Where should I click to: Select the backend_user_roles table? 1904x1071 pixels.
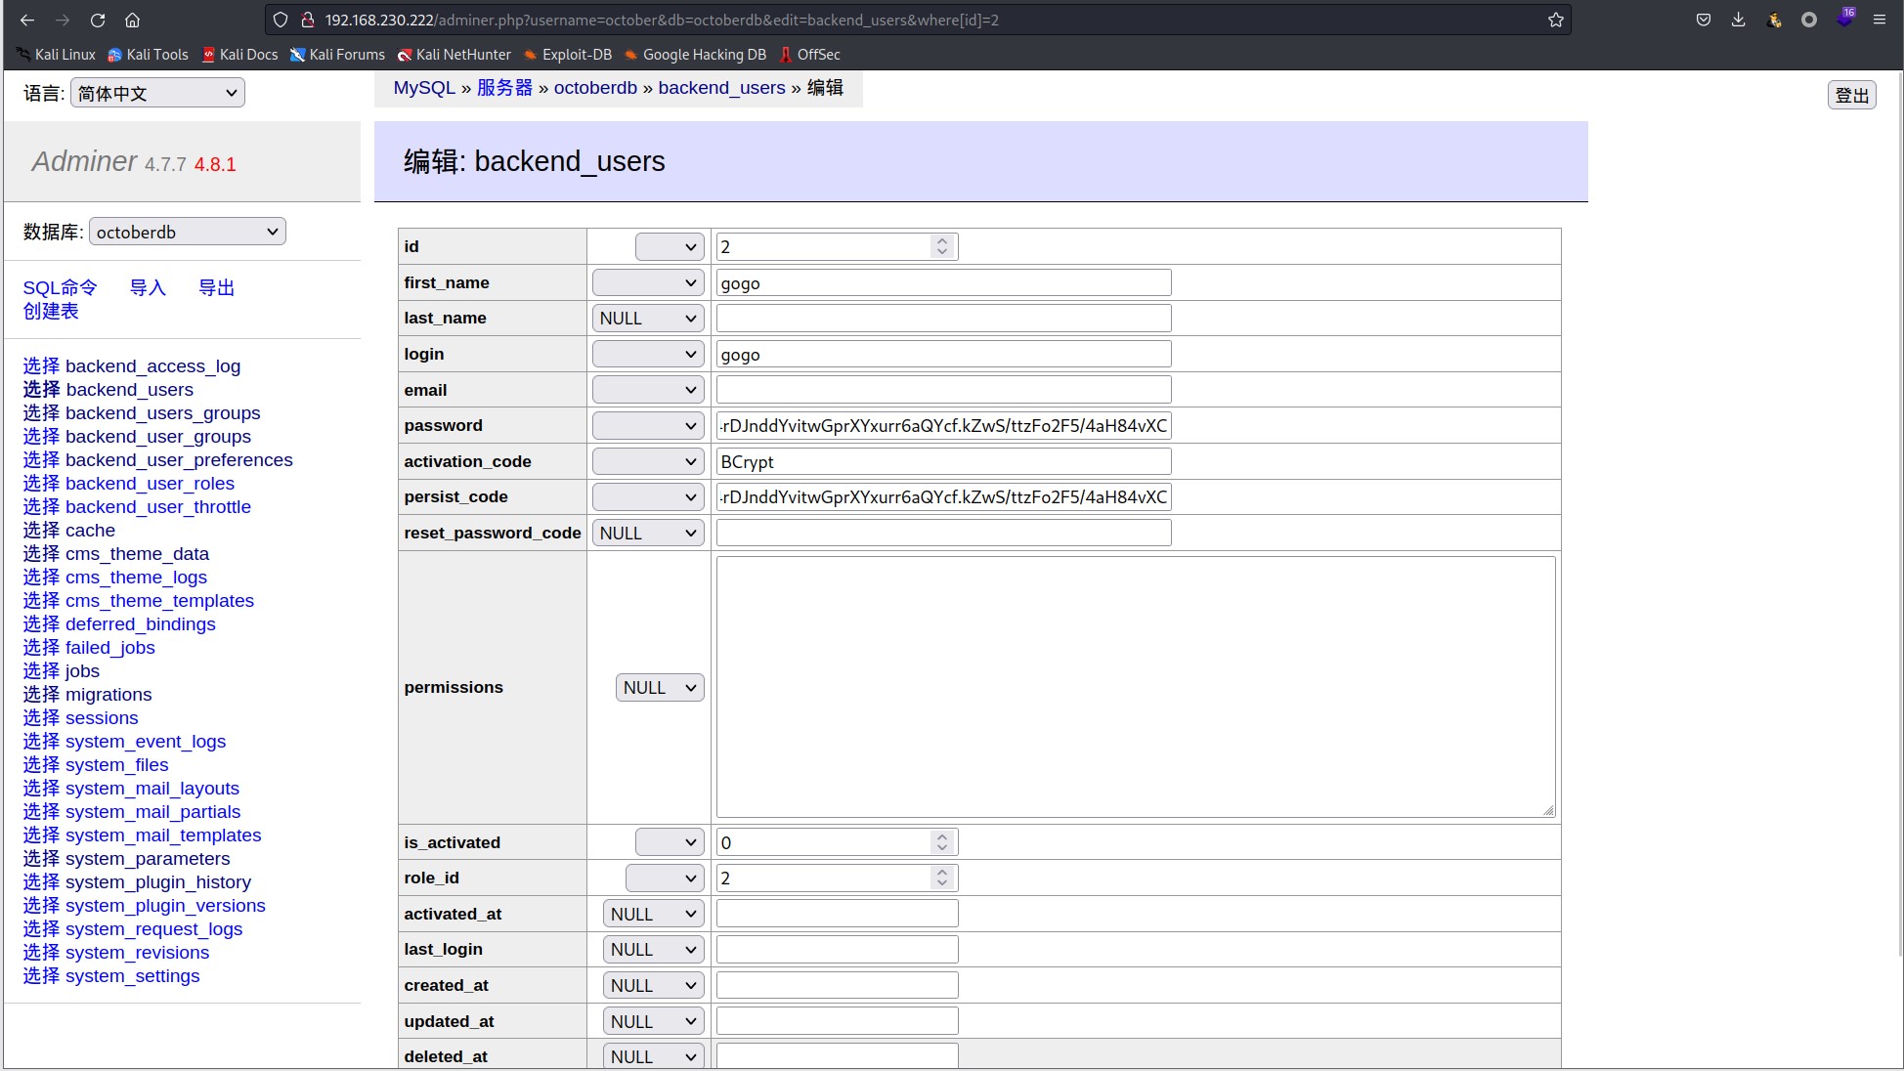pos(150,483)
